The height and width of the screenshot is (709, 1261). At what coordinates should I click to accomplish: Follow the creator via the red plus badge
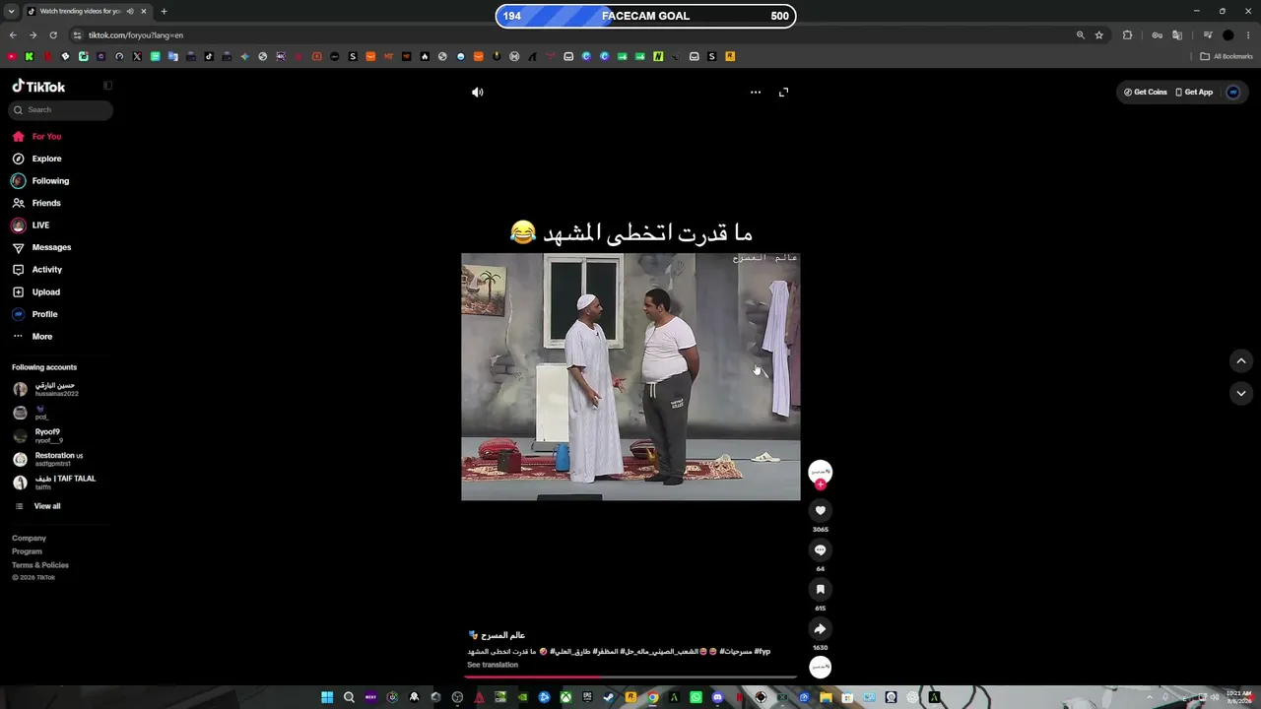pos(820,484)
